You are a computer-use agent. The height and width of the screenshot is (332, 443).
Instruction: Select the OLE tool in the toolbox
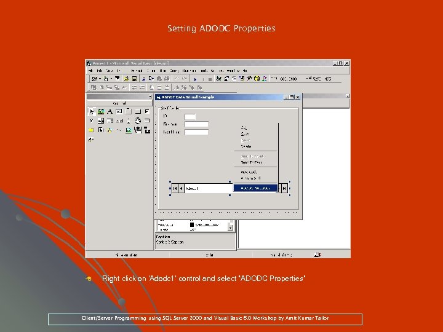[x=147, y=130]
